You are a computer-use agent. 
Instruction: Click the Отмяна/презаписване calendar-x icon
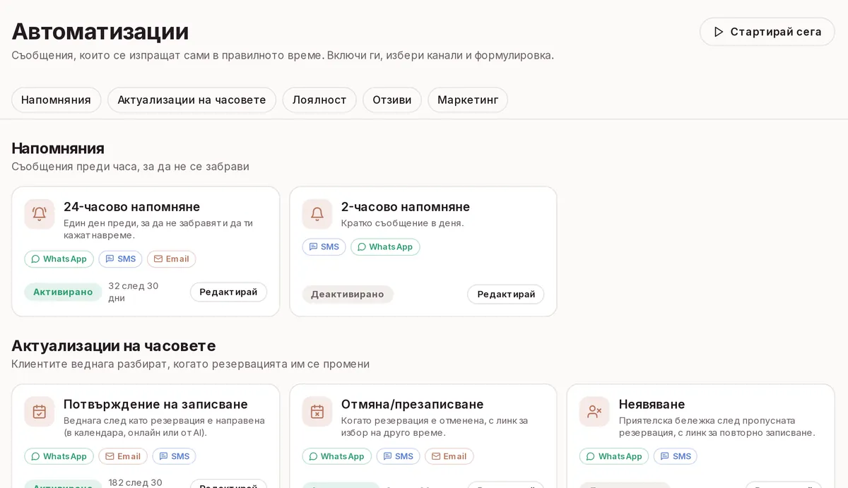[x=317, y=412]
